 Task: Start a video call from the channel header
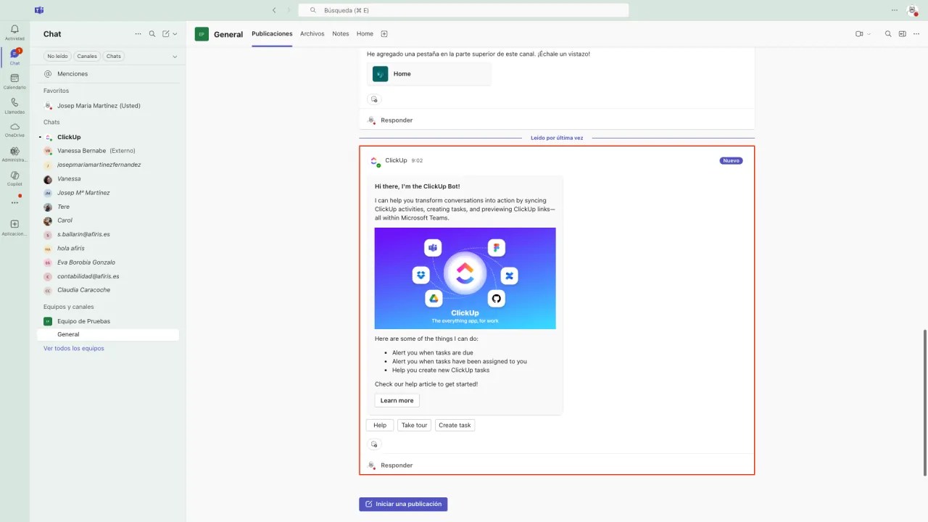[x=858, y=34]
